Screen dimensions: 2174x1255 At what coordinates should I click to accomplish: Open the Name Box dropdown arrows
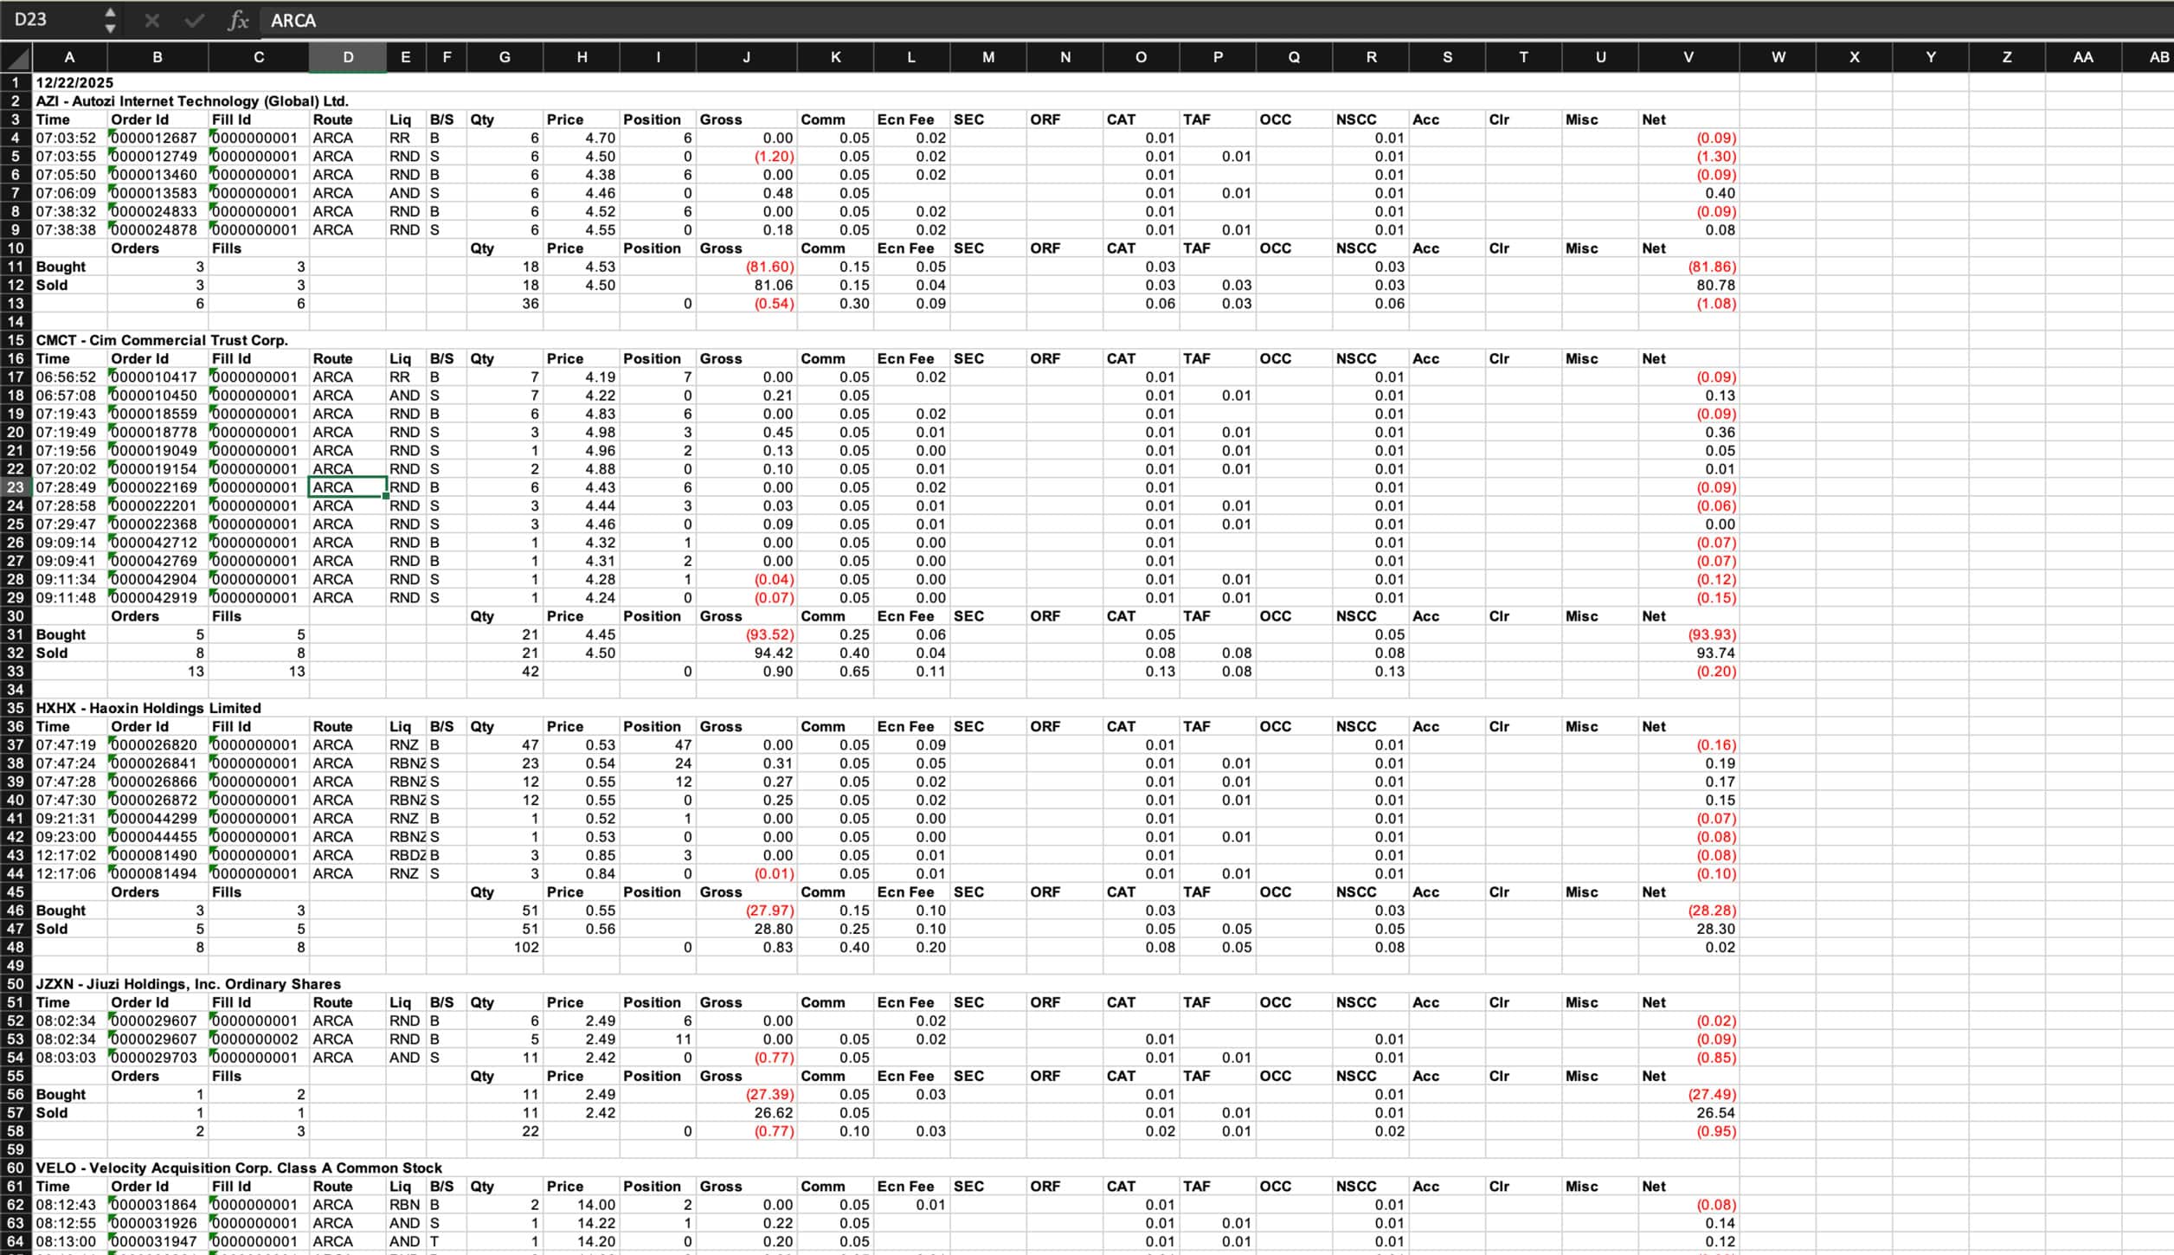pyautogui.click(x=110, y=20)
